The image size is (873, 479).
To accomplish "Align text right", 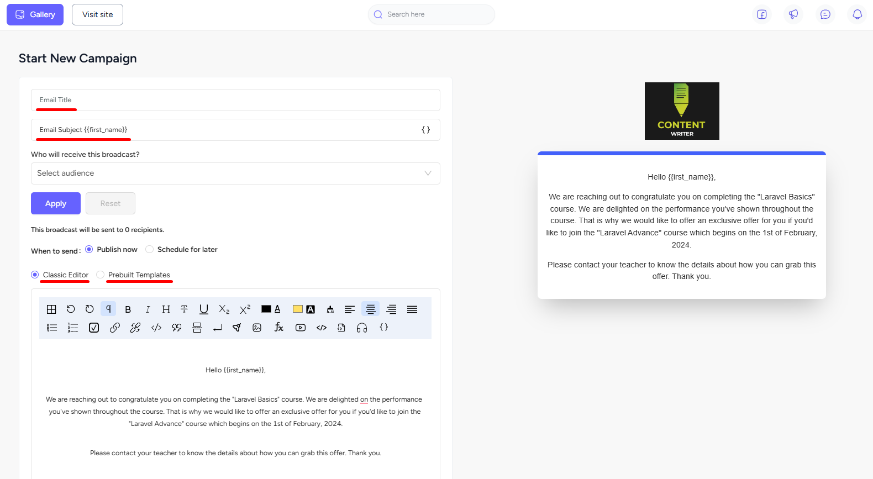I will pyautogui.click(x=391, y=309).
